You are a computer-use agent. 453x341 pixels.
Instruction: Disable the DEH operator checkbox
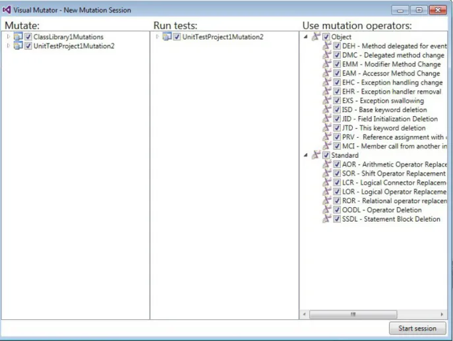337,46
